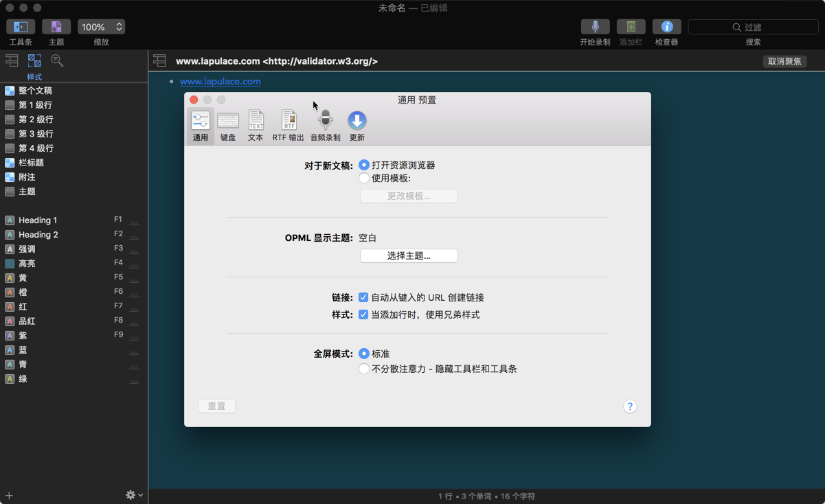The image size is (825, 504).
Task: Click the 添加栏 toolbar icon
Action: click(x=631, y=27)
